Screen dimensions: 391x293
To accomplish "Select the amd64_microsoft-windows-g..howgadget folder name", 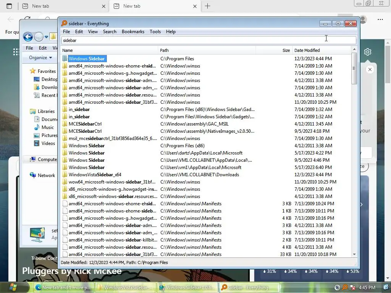I will click(113, 73).
